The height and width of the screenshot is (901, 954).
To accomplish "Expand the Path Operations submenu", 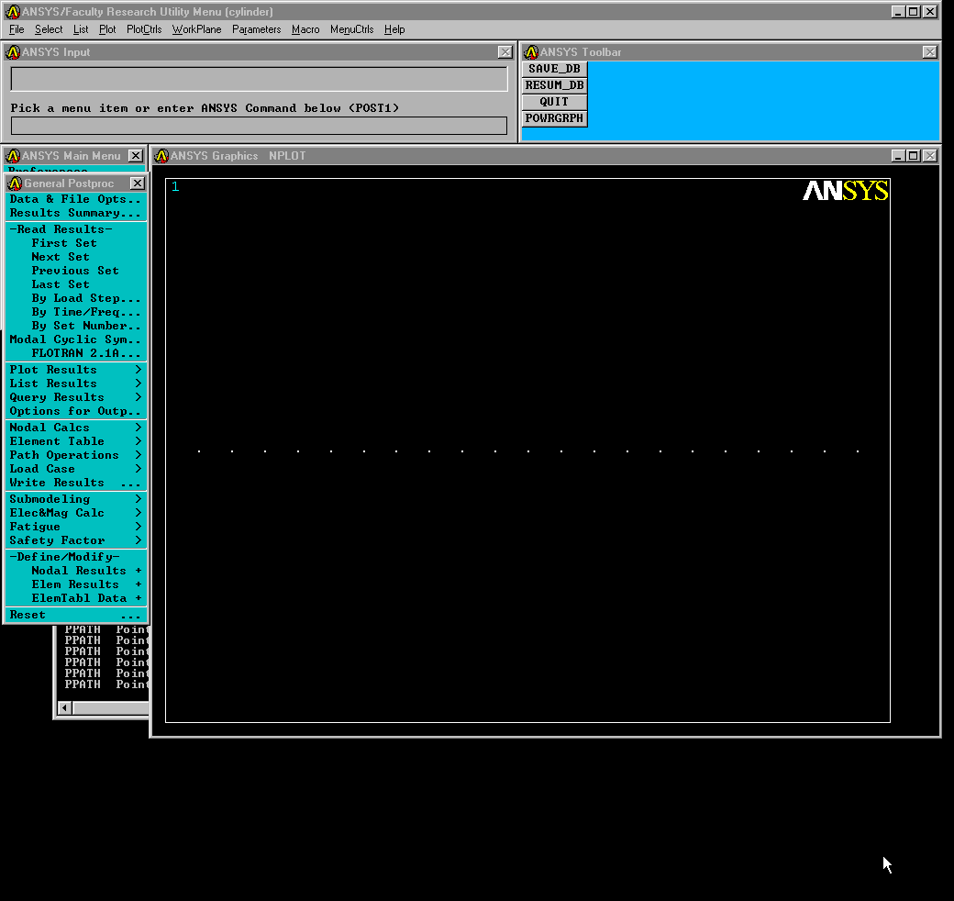I will [75, 455].
